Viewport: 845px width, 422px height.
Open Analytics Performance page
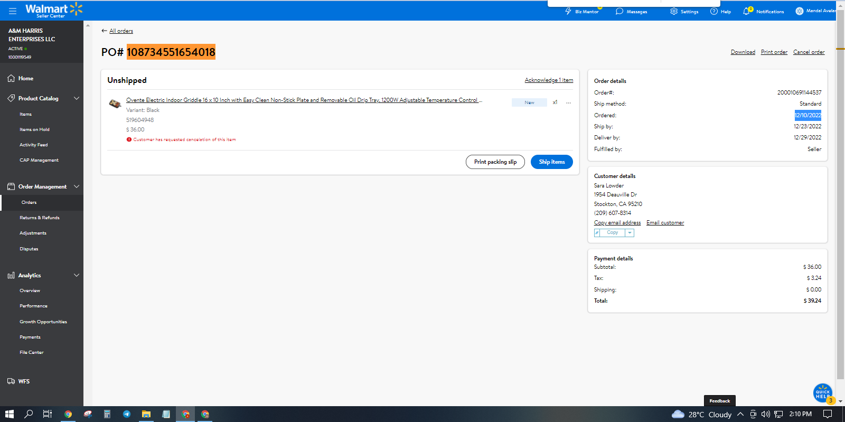33,306
